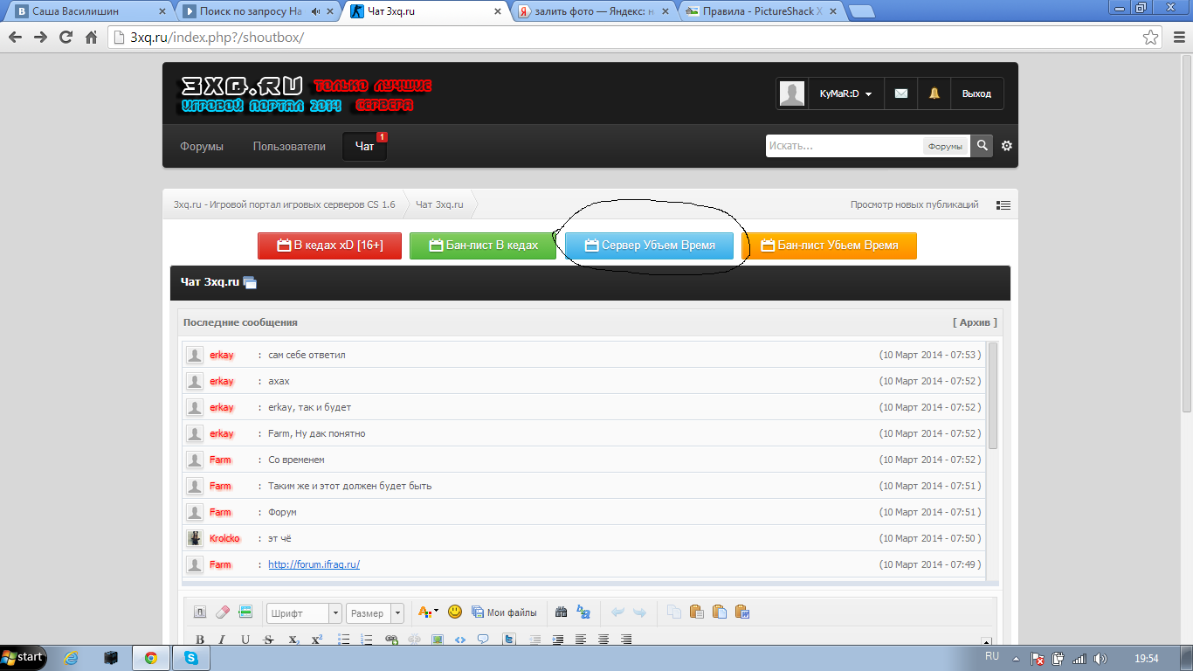Open the Шрифт font dropdown

(x=304, y=612)
